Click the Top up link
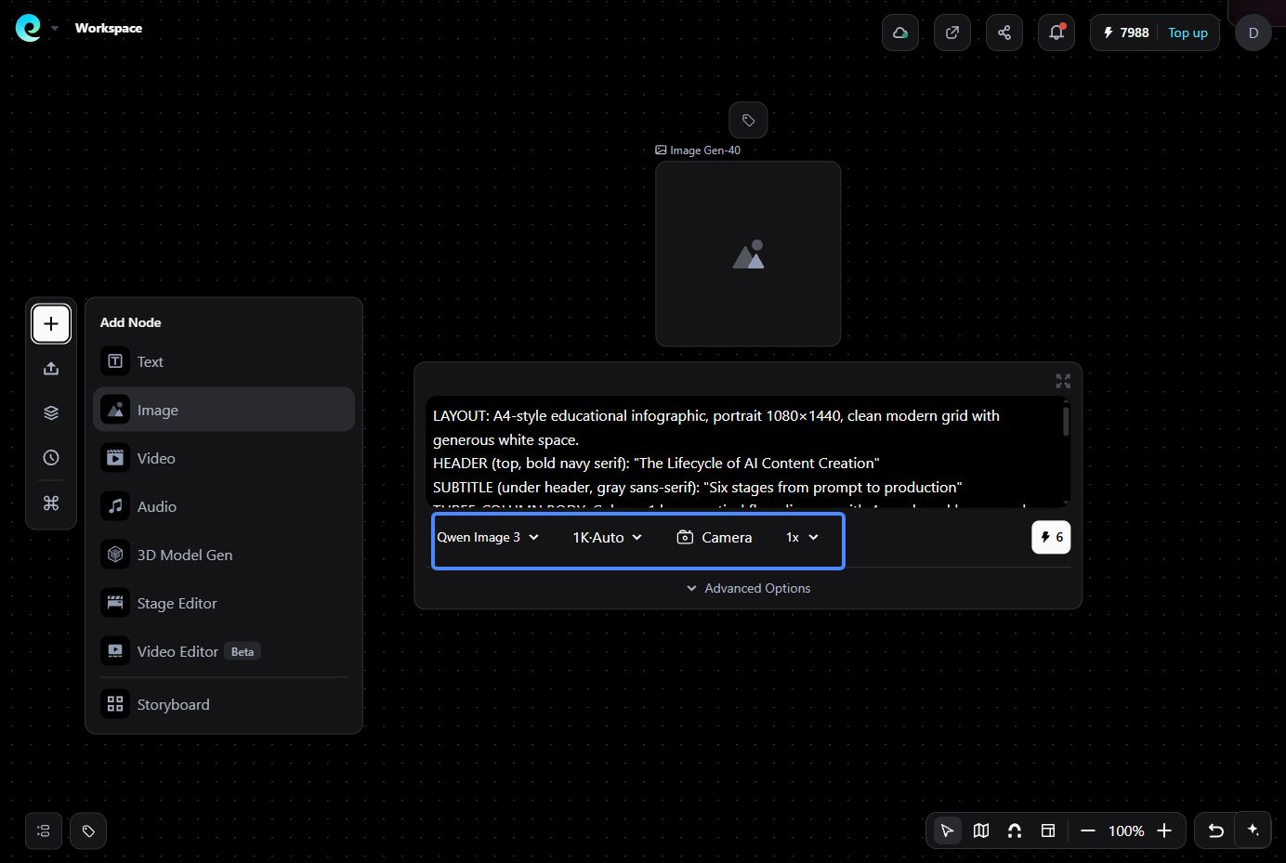This screenshot has width=1286, height=863. coord(1188,33)
